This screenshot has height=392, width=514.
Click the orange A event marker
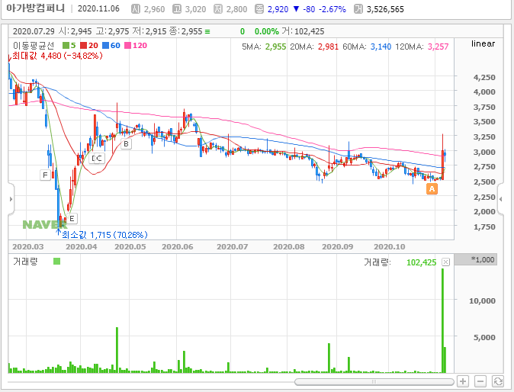point(432,189)
